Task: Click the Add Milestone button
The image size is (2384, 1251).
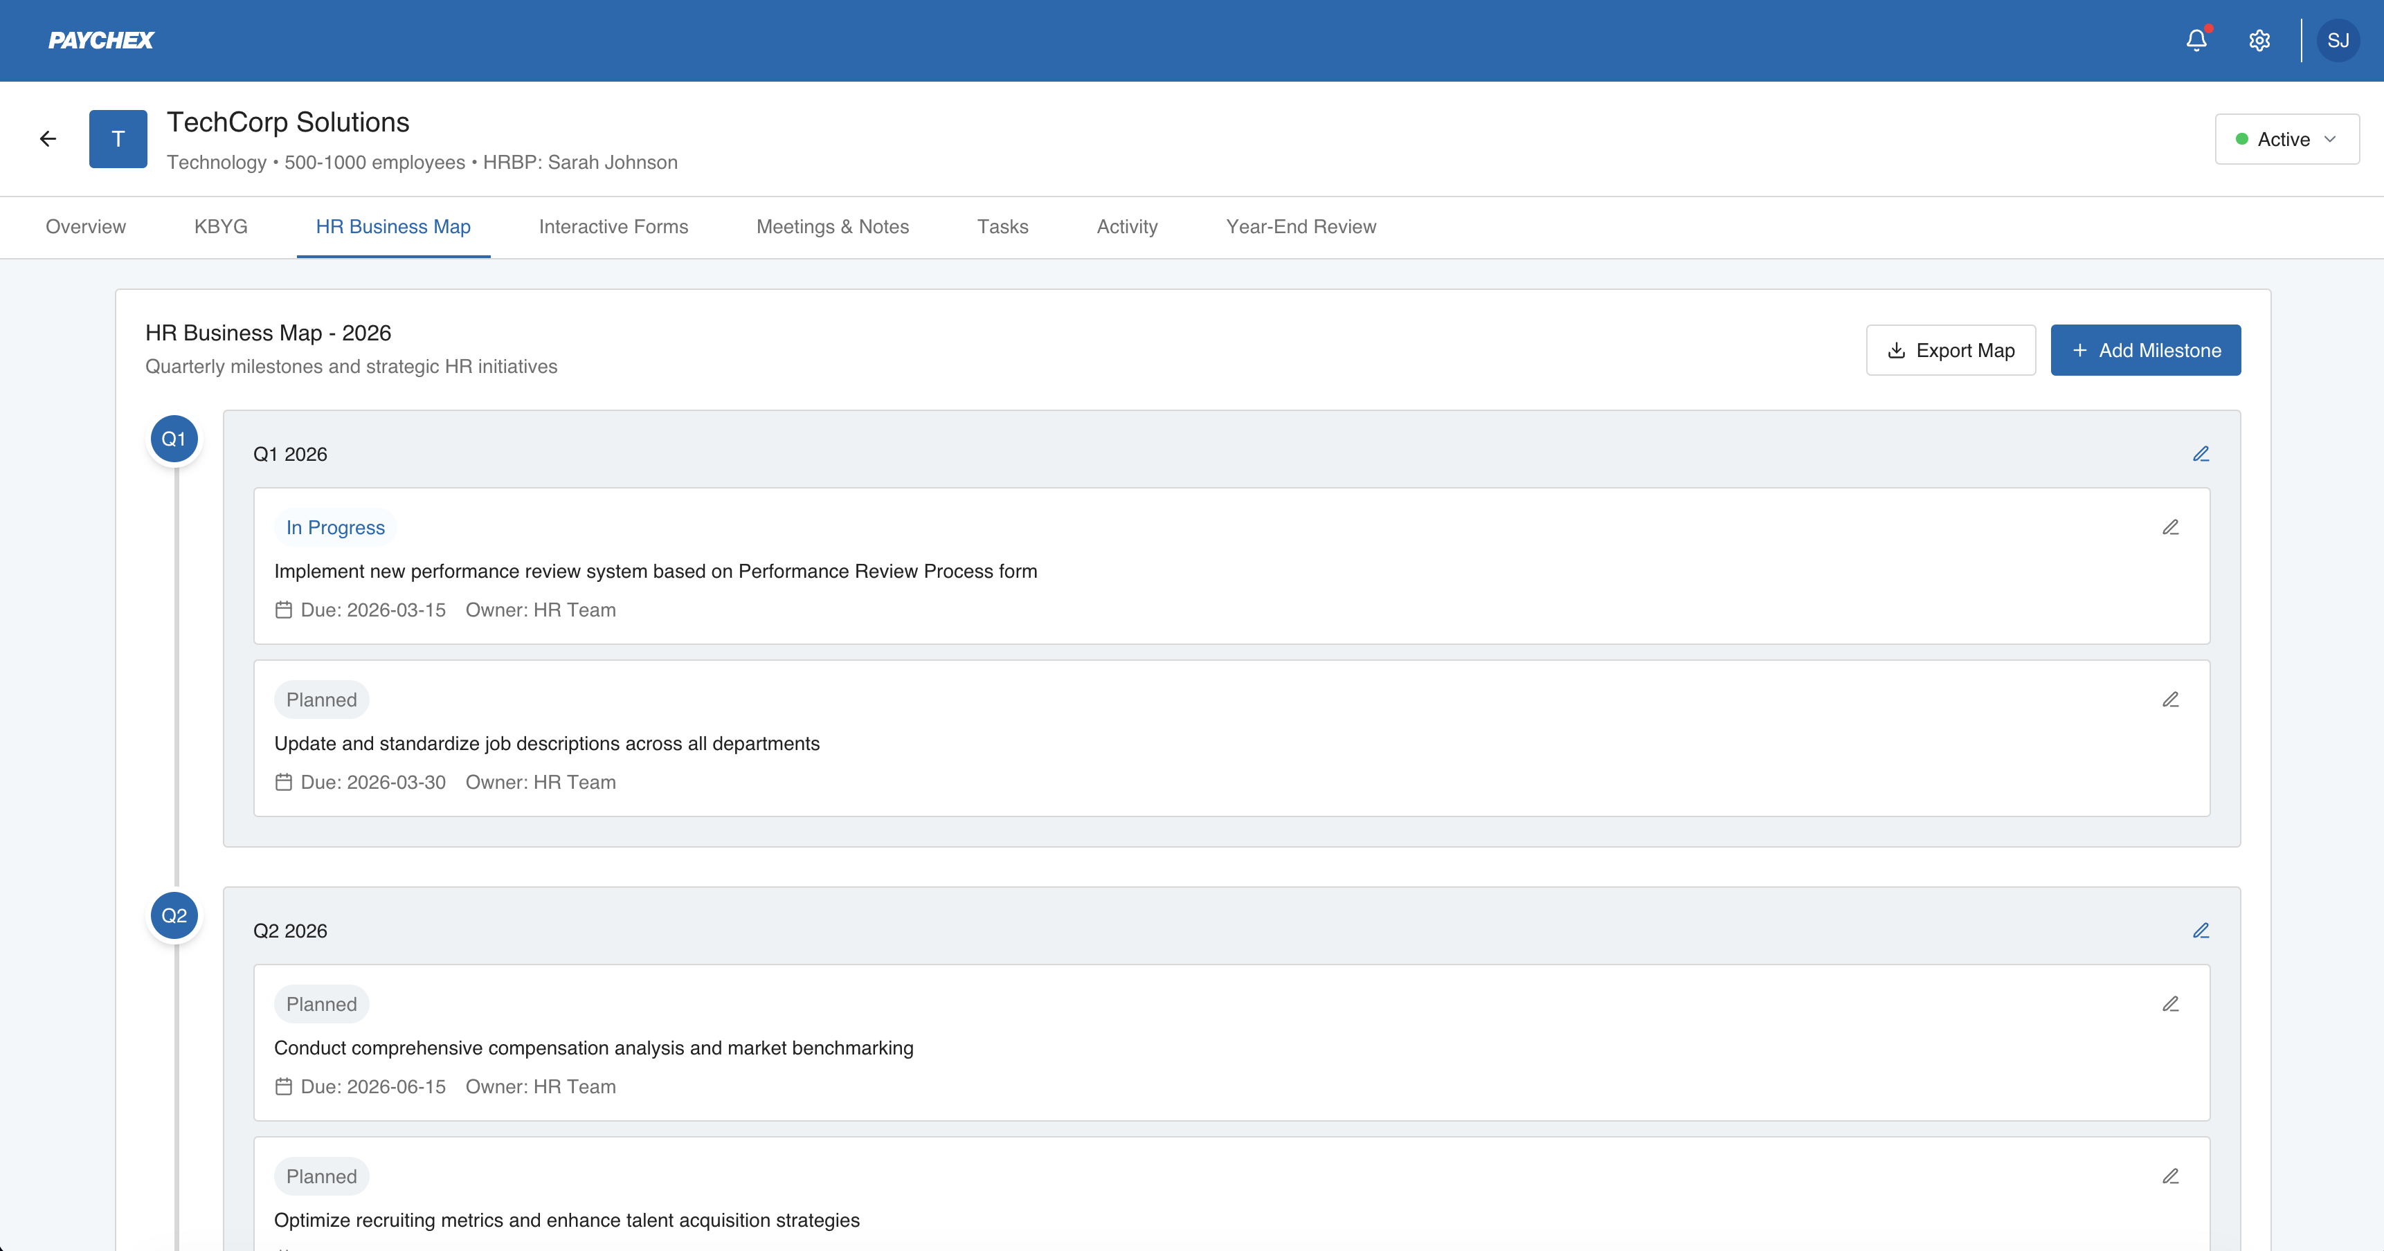Action: point(2145,349)
